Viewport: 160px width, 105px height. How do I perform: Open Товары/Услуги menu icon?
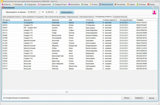click(53, 4)
